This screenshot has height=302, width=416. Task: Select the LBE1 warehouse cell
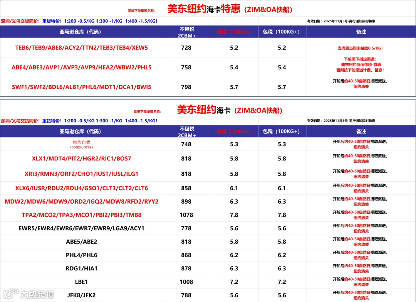click(81, 282)
